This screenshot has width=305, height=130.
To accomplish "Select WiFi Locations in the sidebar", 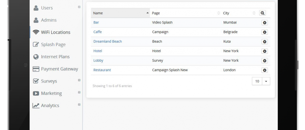I will click(55, 32).
